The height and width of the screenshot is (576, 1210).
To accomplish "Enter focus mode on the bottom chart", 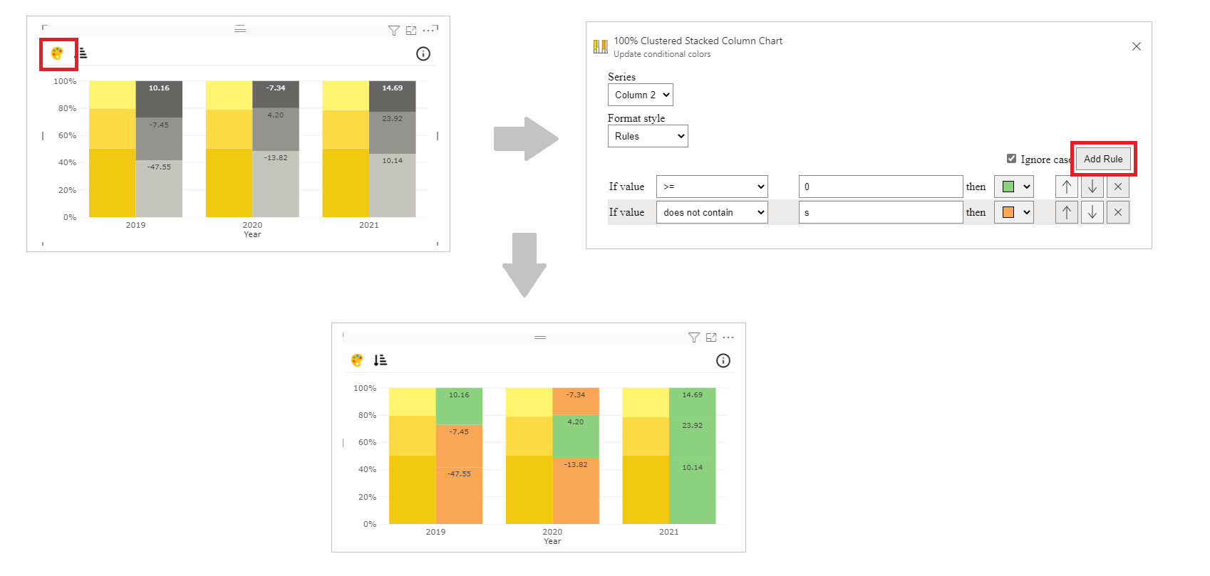I will [x=712, y=337].
